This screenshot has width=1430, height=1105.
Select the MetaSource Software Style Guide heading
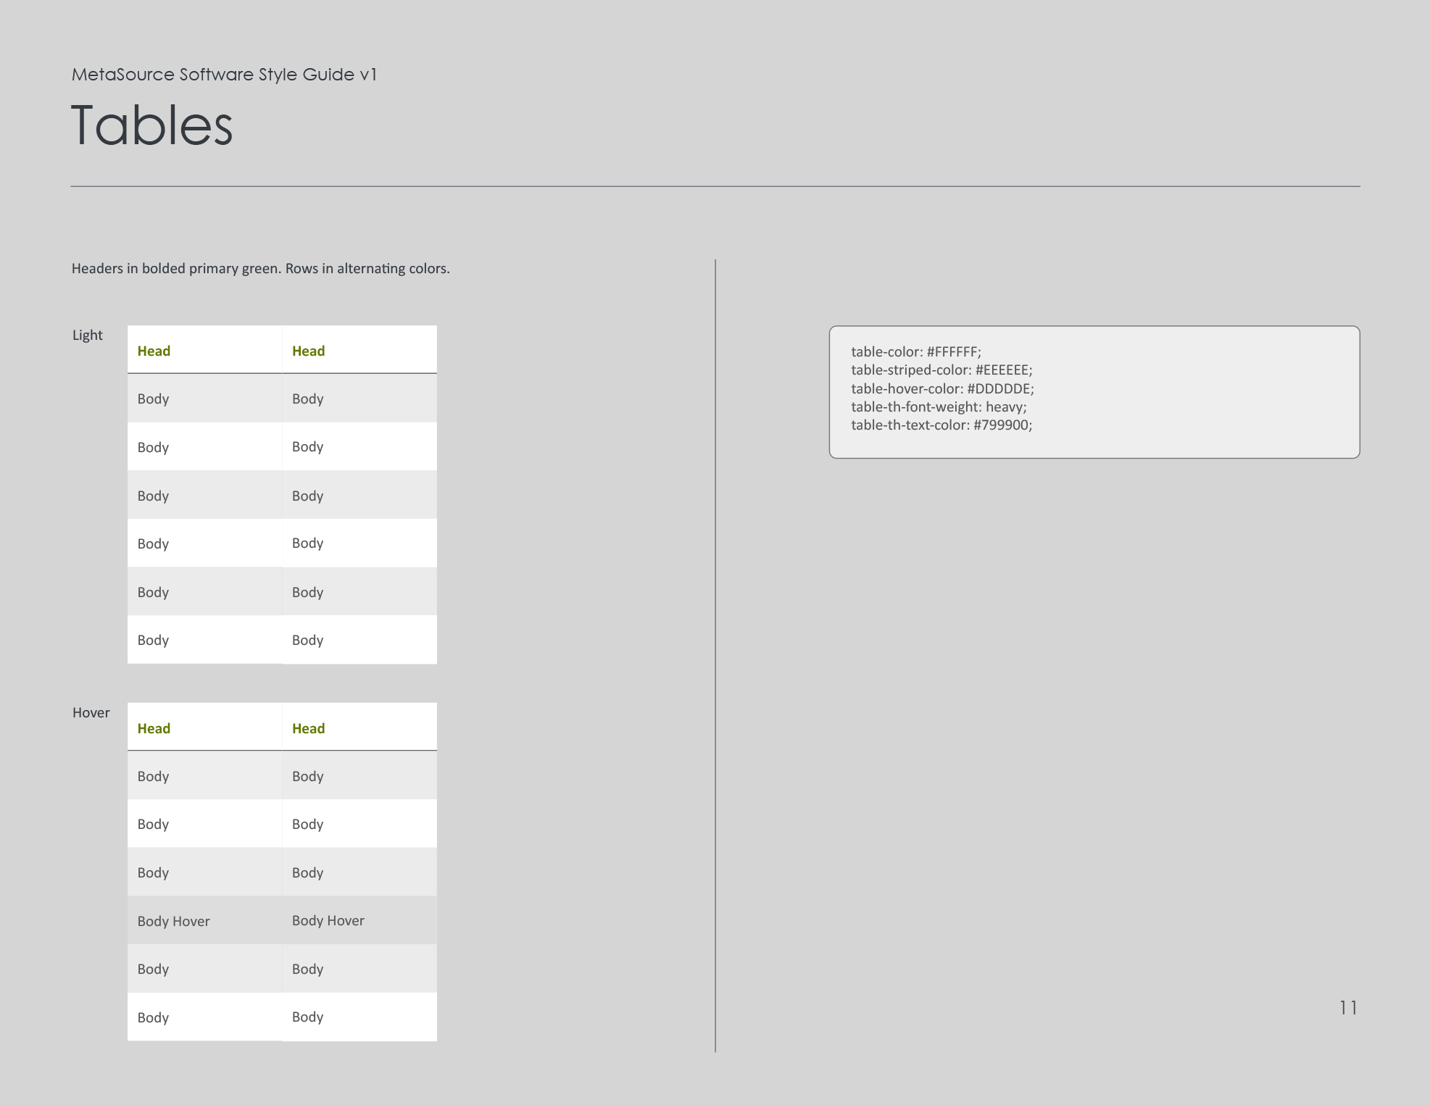(x=224, y=74)
